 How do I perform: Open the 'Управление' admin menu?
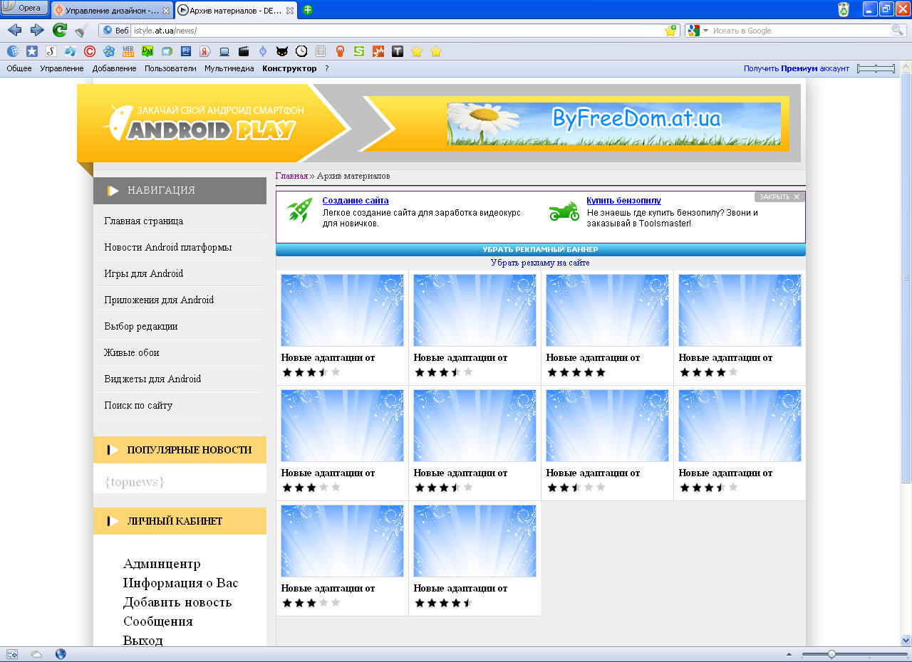62,68
